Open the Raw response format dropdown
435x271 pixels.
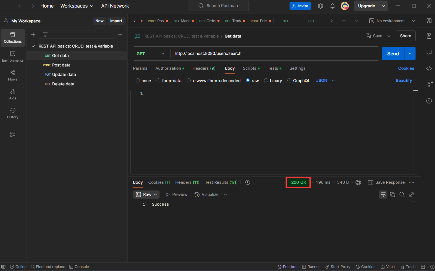(x=146, y=195)
